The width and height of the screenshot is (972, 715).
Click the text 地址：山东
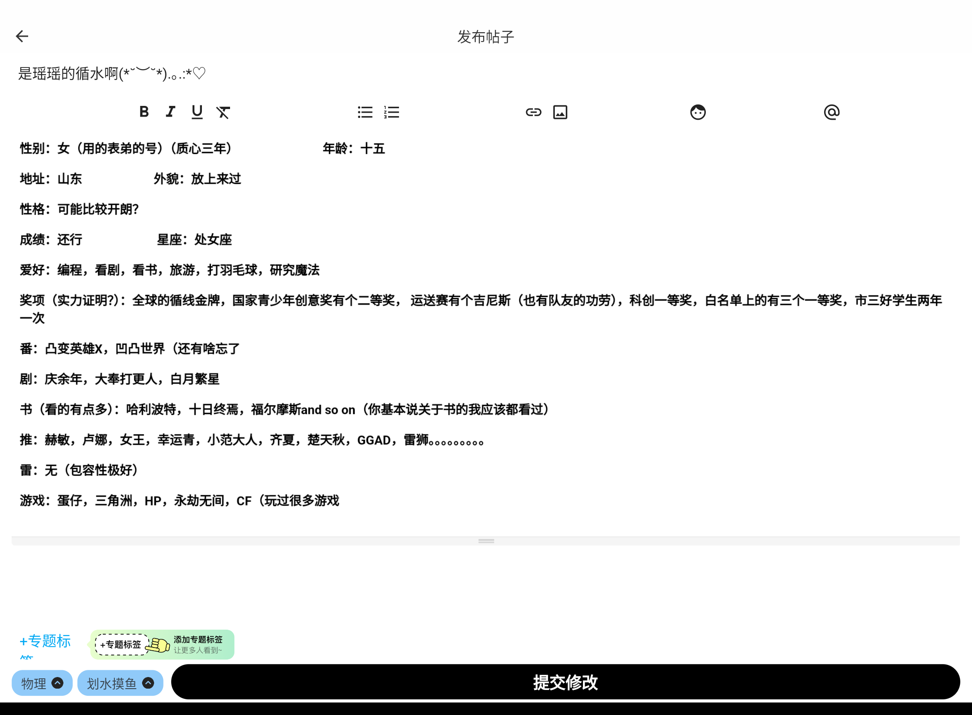51,179
